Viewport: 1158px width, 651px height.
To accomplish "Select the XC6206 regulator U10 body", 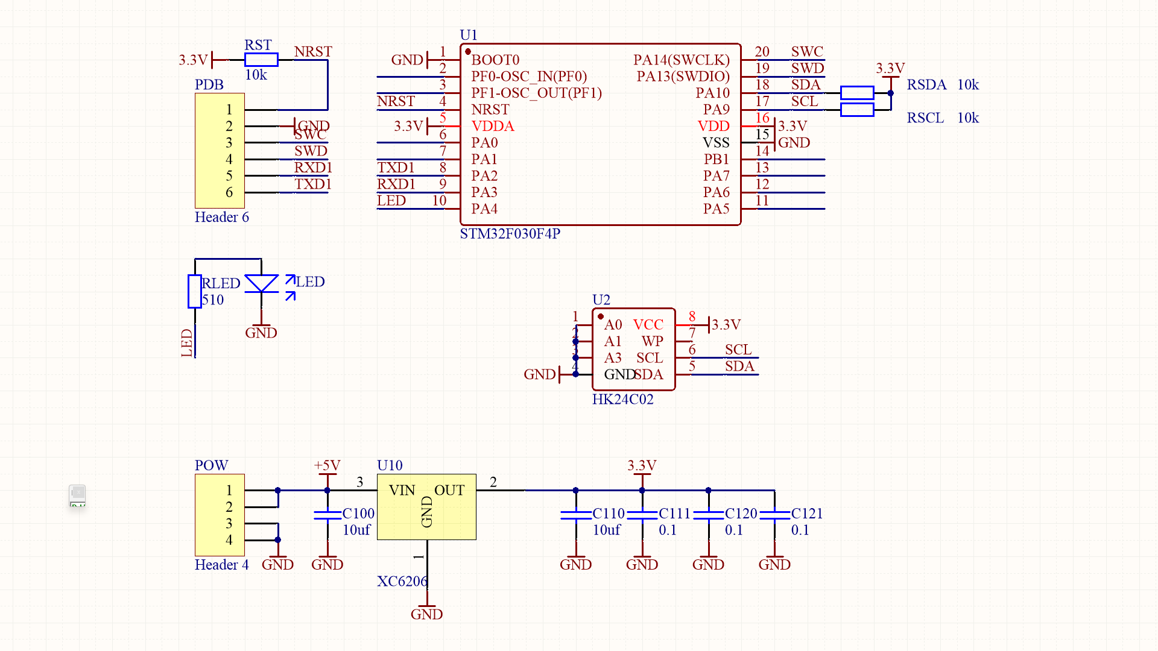I will coord(426,507).
